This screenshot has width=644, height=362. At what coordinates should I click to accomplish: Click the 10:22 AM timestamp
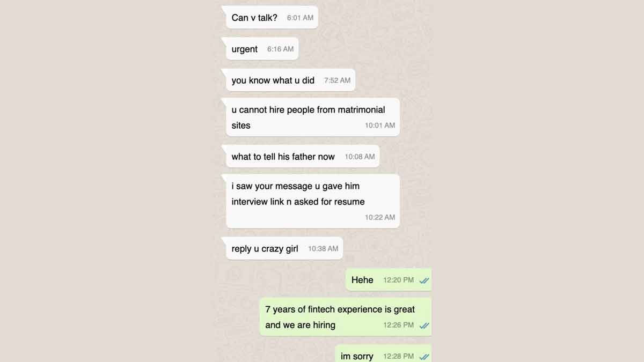380,218
